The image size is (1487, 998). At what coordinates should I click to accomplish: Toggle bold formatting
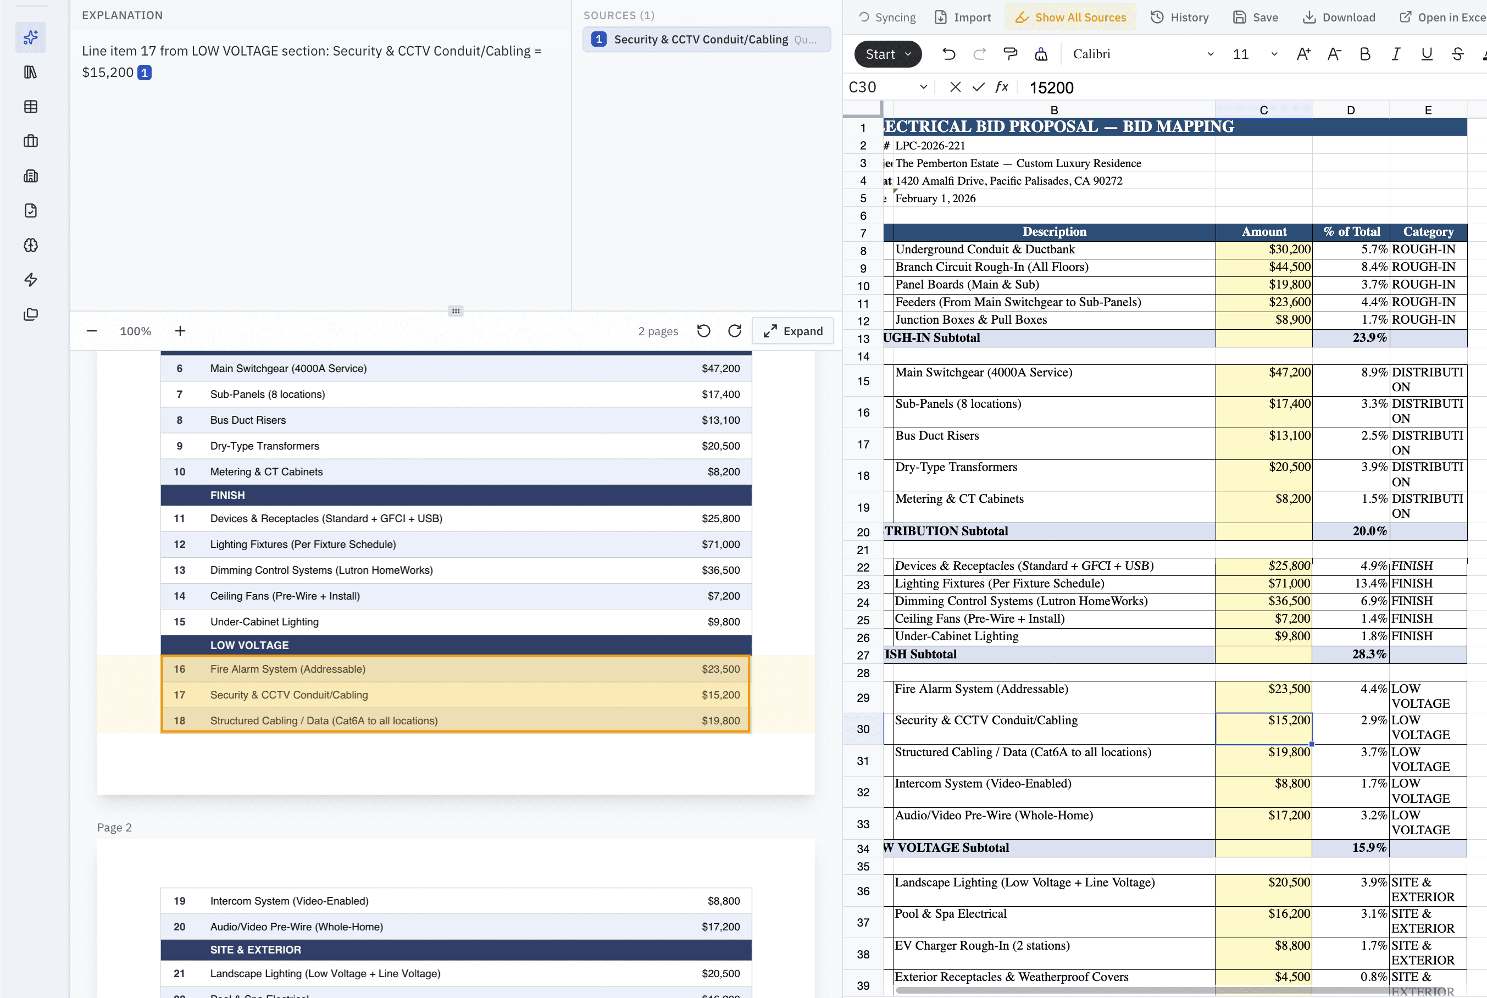(x=1365, y=54)
